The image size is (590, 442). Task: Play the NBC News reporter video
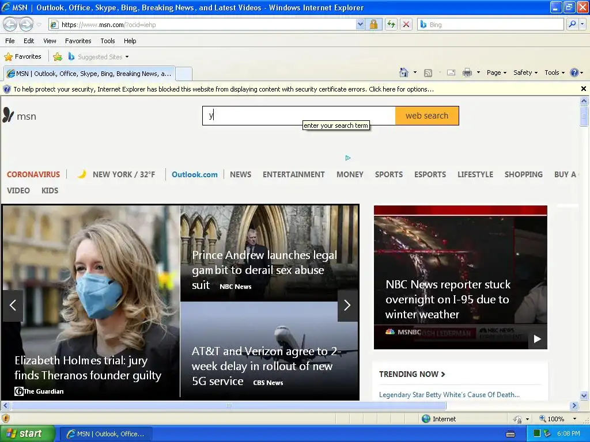[538, 339]
